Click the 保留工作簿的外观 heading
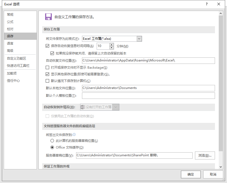Screen dimensions: 227x183 pos(57,166)
